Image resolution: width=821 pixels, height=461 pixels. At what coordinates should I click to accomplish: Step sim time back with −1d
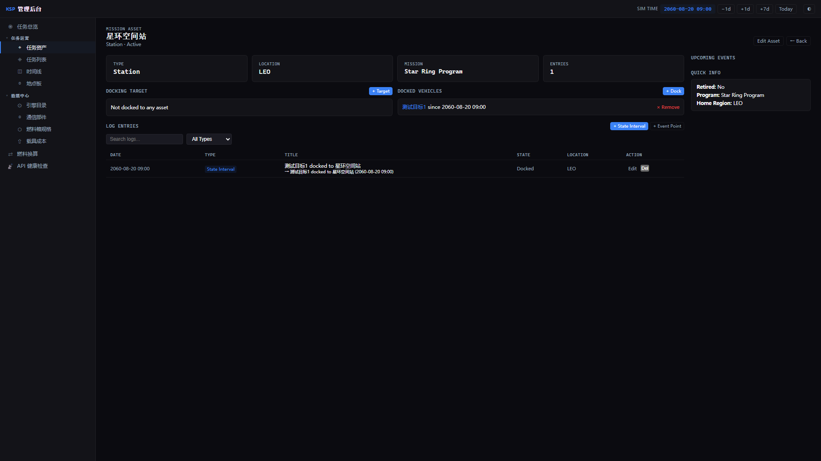click(x=726, y=9)
